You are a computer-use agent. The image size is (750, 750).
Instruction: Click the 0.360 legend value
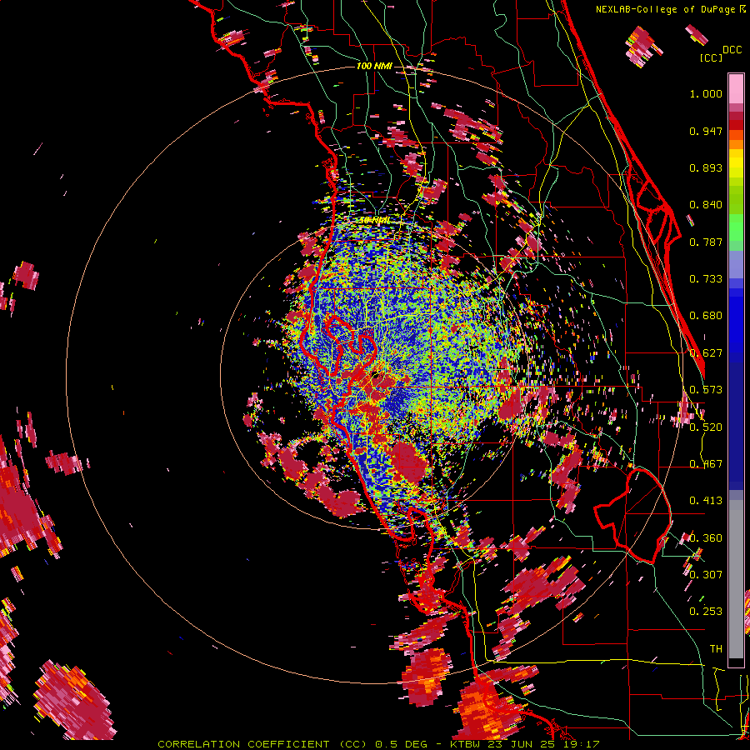706,538
